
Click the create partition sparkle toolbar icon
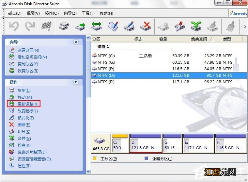coord(163,26)
